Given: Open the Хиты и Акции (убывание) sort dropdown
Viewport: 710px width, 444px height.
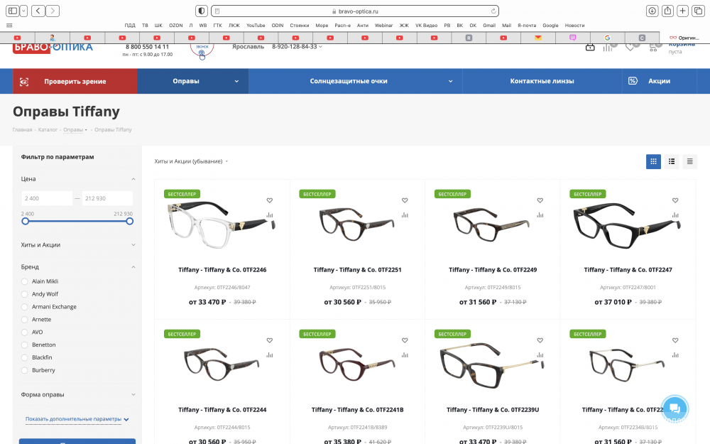Looking at the screenshot, I should coord(191,161).
